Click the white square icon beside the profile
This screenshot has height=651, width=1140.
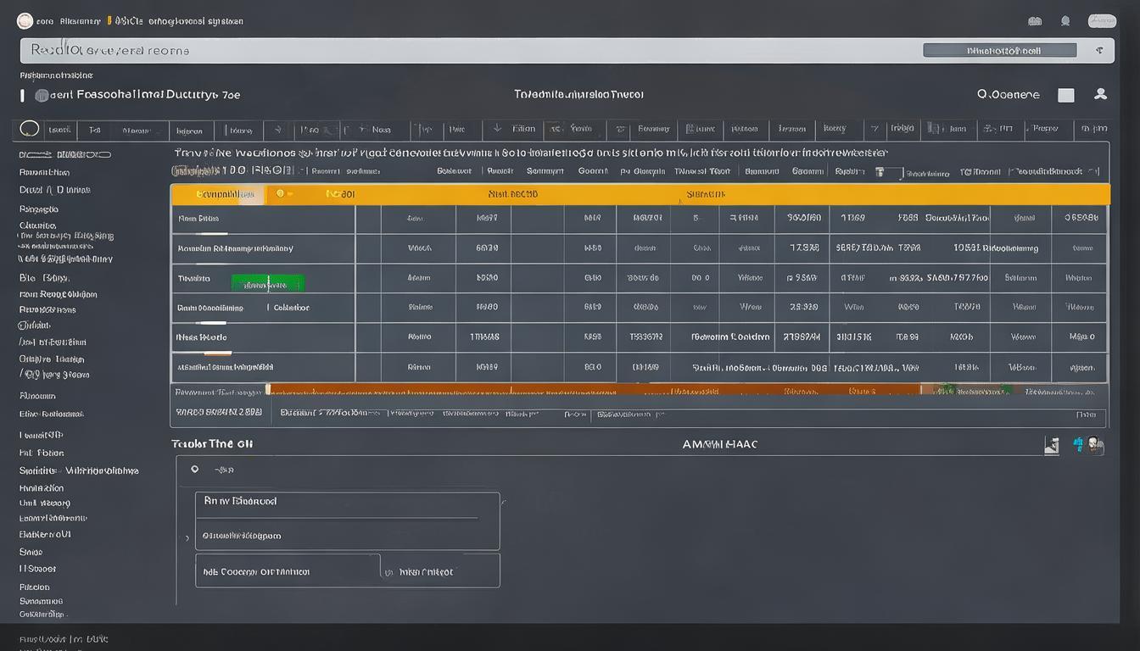(x=1065, y=95)
